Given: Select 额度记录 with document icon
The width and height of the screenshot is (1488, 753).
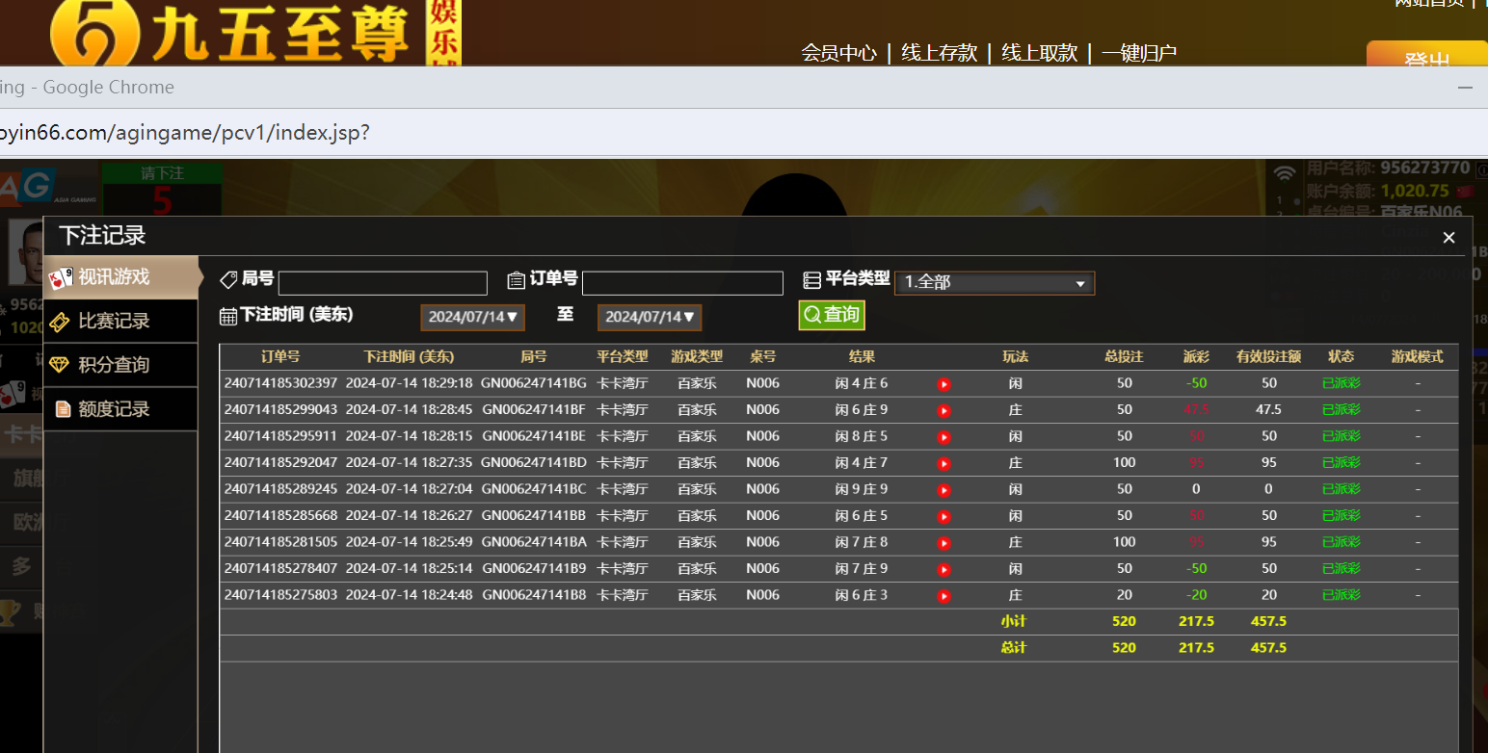Looking at the screenshot, I should pyautogui.click(x=120, y=409).
